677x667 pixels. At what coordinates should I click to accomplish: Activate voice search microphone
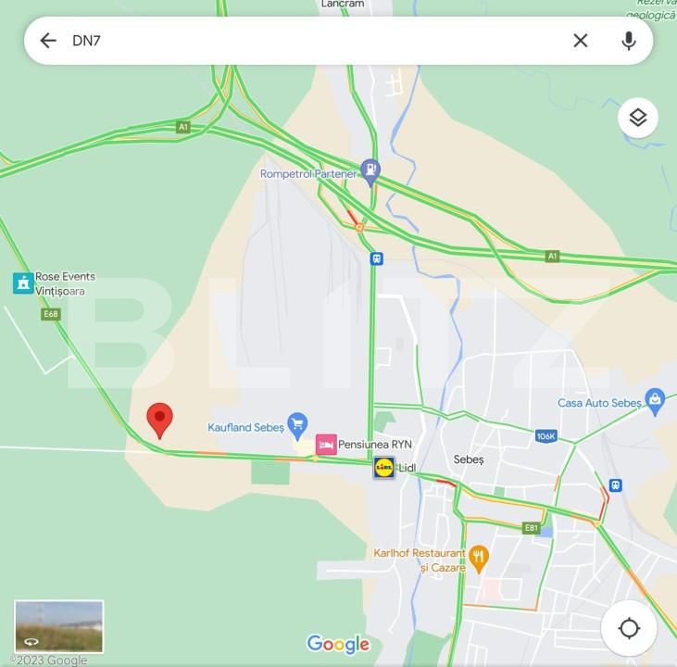629,41
